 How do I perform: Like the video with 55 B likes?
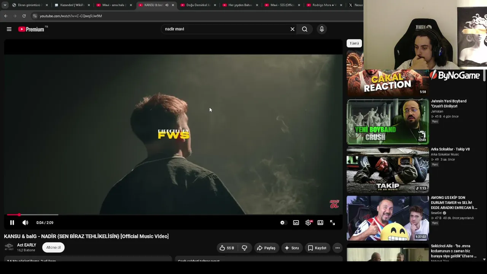(227, 248)
